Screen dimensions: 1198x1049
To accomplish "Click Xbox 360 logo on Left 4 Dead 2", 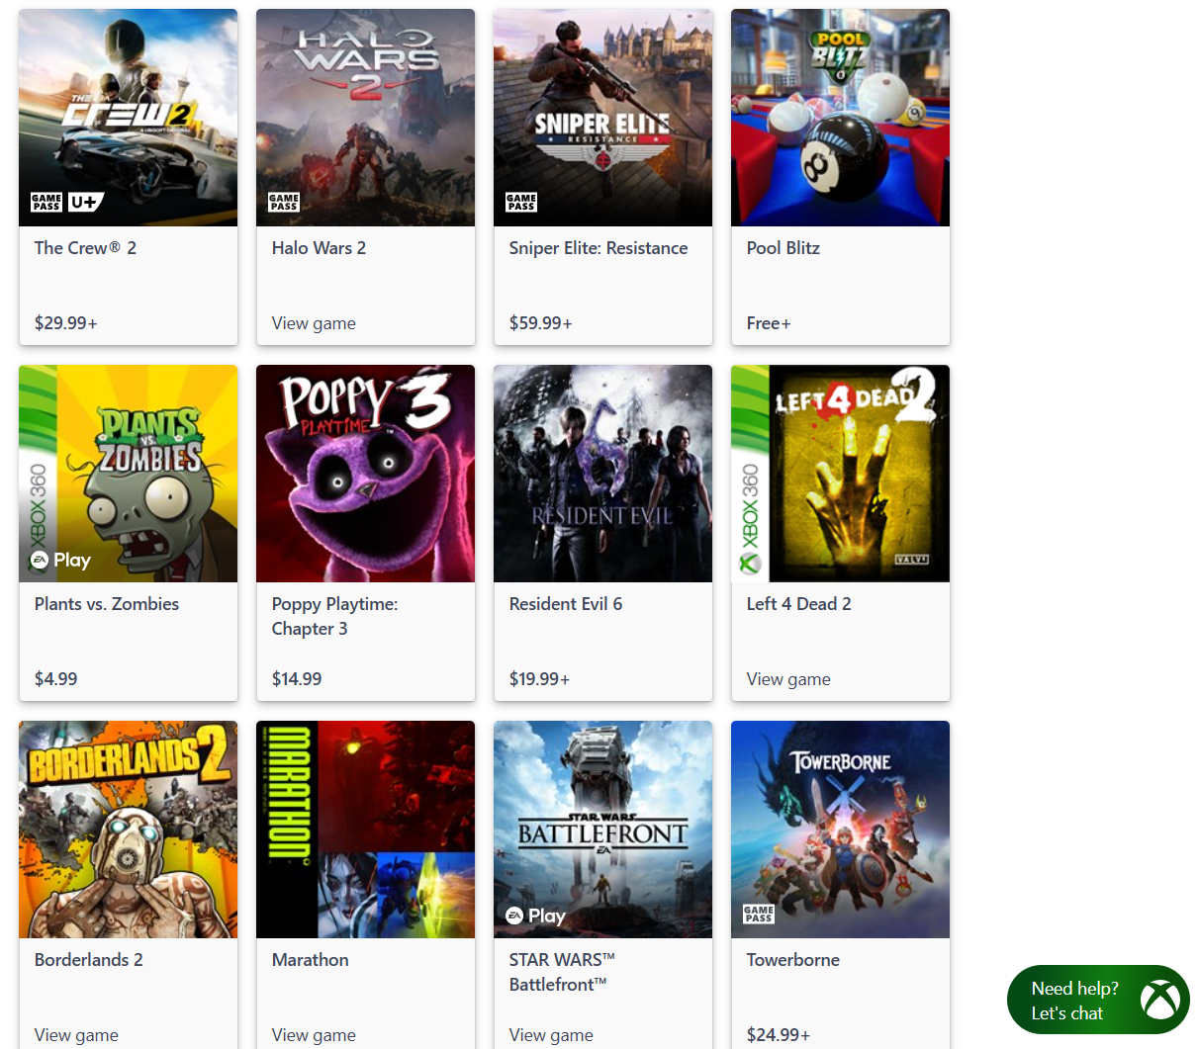I will tap(750, 519).
